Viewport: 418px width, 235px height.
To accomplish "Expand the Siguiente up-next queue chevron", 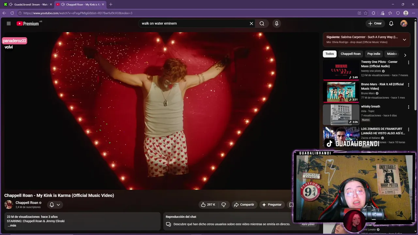I will click(404, 39).
